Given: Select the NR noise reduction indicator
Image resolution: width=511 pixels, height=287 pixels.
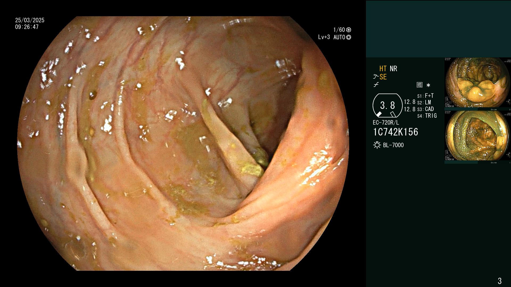Looking at the screenshot, I should [393, 69].
